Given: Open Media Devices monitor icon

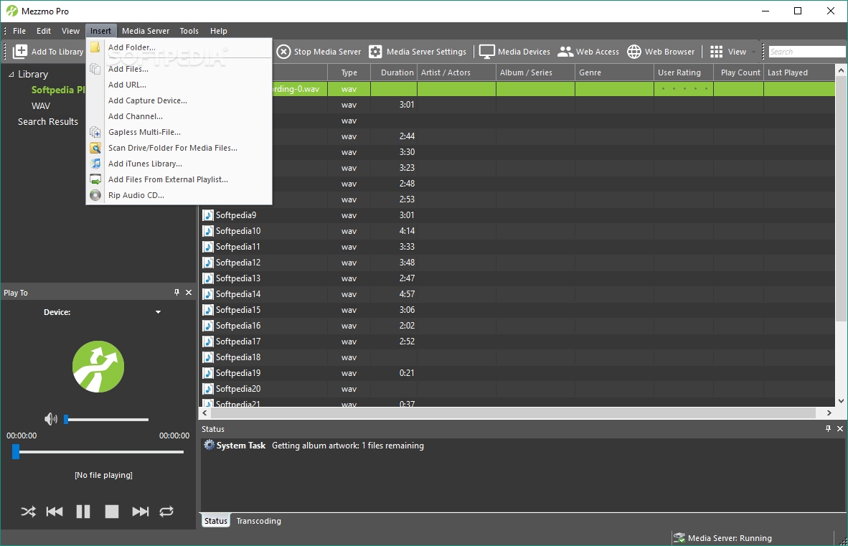Looking at the screenshot, I should [486, 52].
